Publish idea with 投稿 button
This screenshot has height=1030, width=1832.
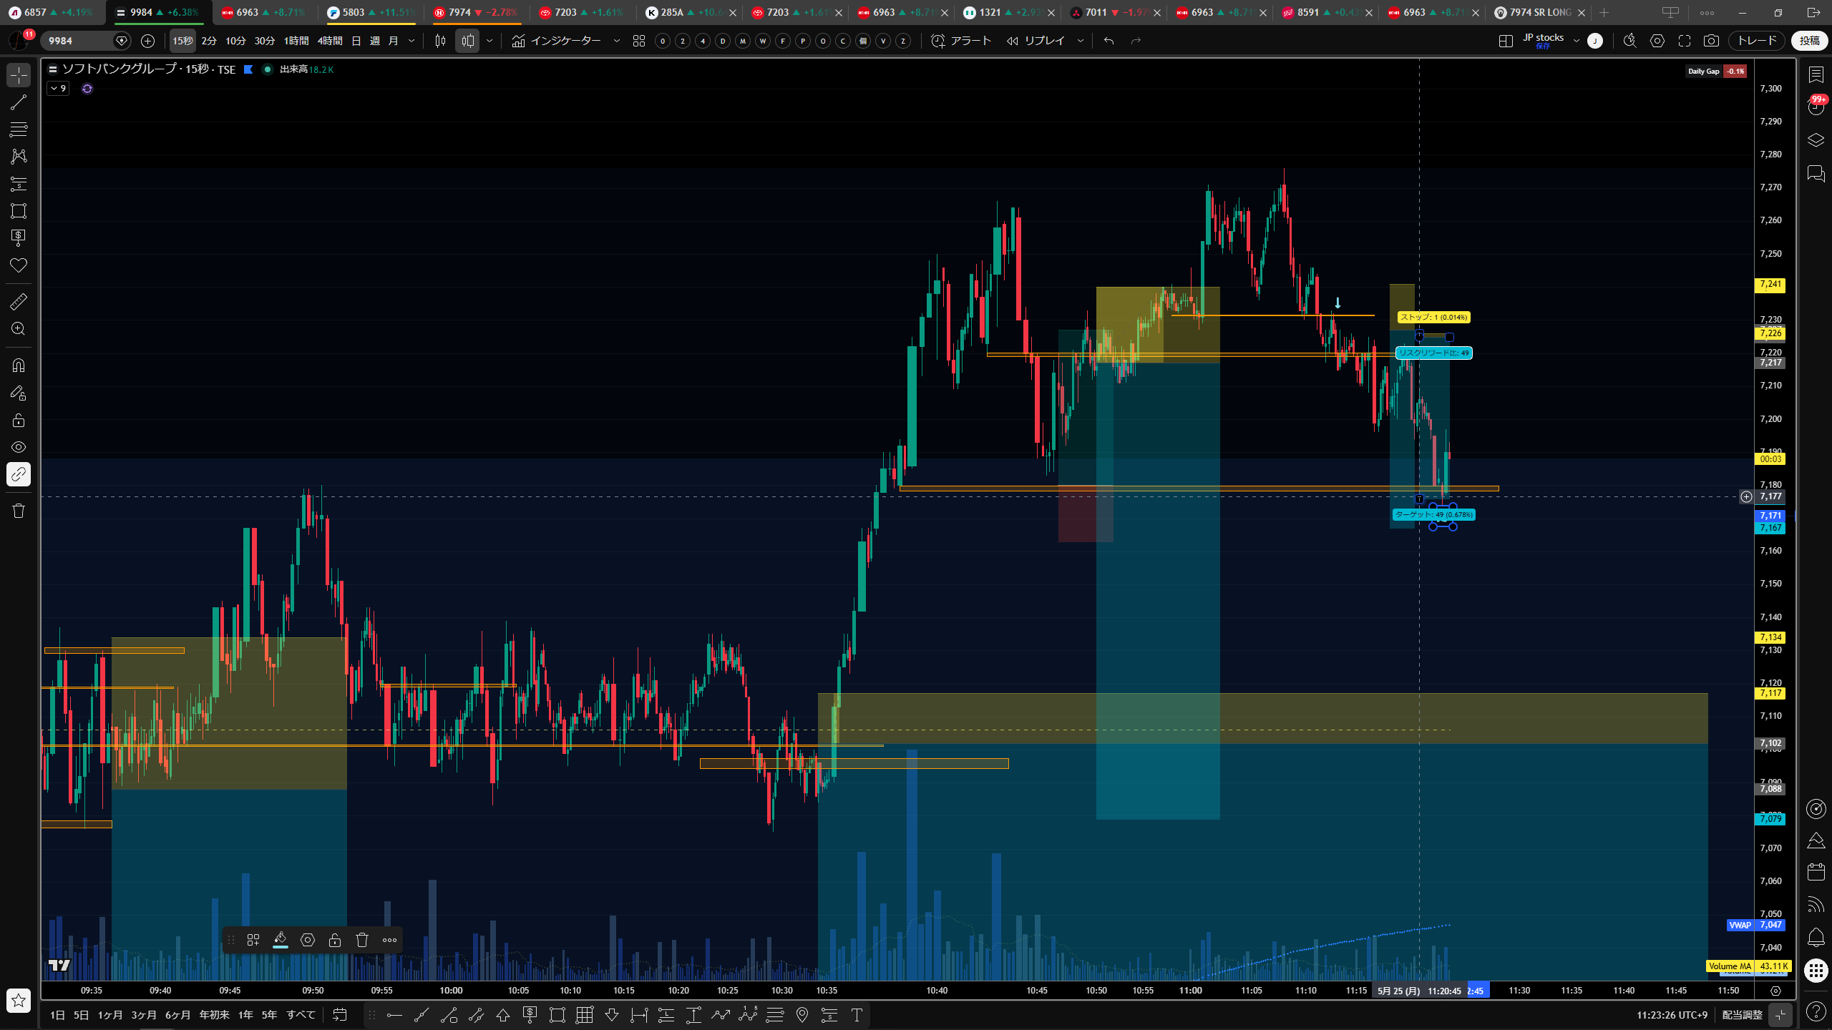(x=1809, y=41)
